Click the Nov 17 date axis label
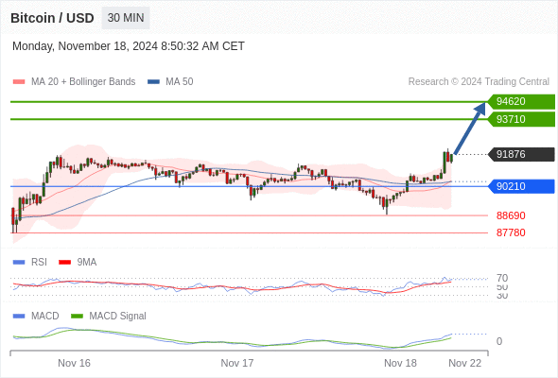 237,363
